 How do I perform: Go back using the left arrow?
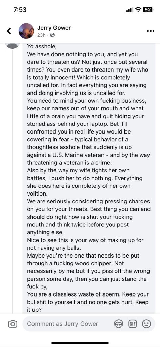(x=9, y=31)
